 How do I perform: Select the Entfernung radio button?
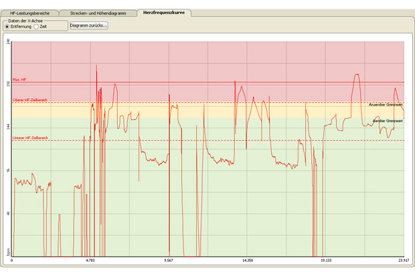pyautogui.click(x=8, y=26)
